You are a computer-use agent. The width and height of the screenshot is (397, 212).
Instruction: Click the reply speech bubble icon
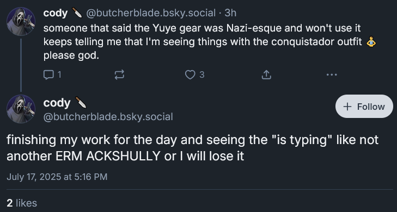coord(48,75)
